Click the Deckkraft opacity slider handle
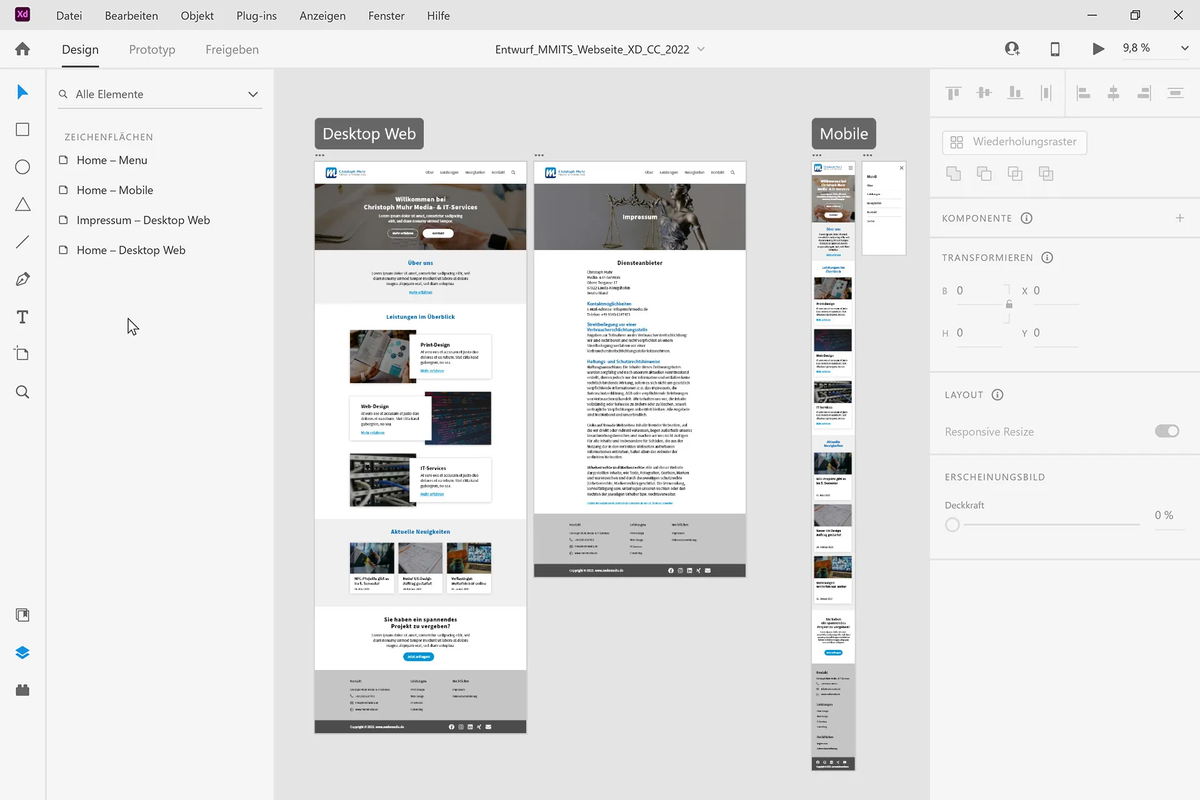This screenshot has width=1200, height=800. point(952,525)
